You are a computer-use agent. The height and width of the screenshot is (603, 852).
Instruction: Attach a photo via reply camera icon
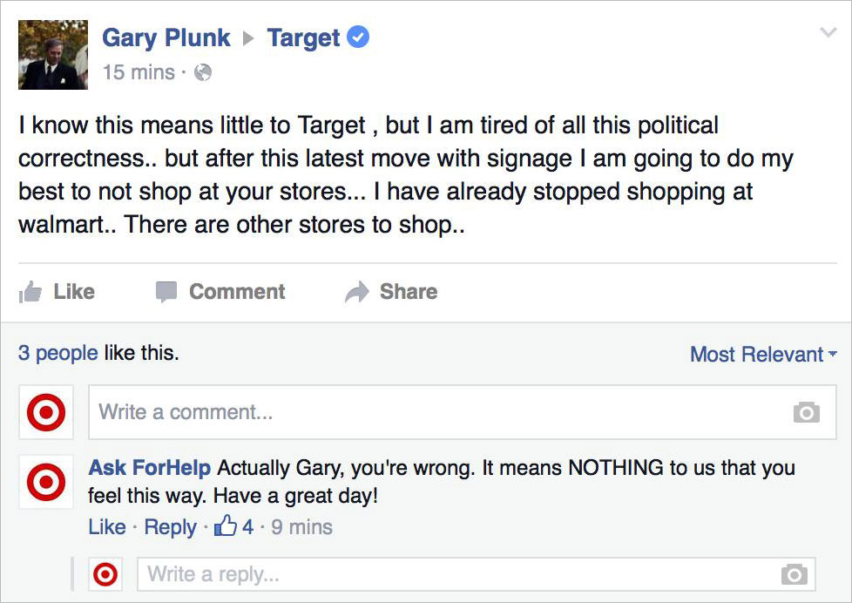click(x=795, y=574)
